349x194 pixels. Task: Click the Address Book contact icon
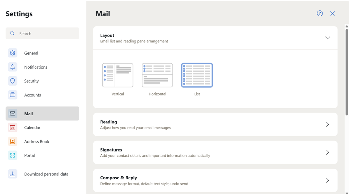[x=13, y=141]
